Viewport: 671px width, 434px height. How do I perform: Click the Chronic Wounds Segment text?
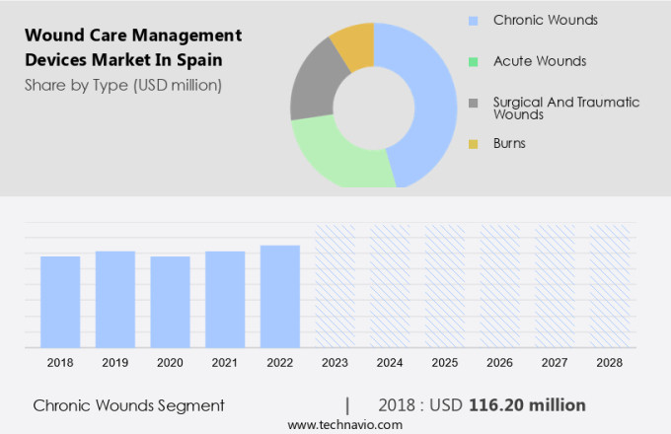pyautogui.click(x=129, y=405)
